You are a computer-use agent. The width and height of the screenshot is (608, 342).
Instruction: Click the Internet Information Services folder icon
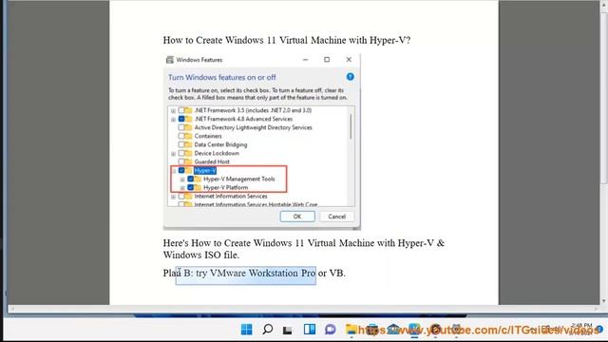coord(188,197)
